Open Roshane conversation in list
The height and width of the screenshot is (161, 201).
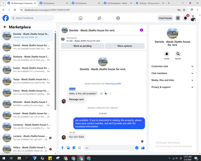point(27,59)
